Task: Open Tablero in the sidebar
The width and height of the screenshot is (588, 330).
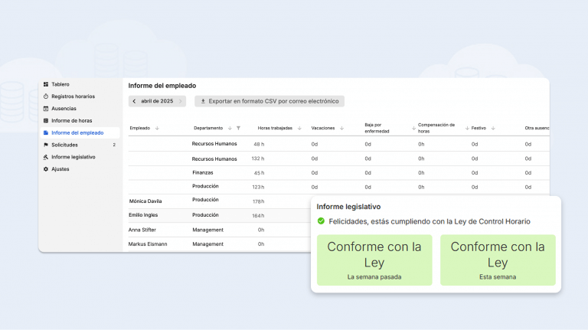Action: [x=80, y=84]
